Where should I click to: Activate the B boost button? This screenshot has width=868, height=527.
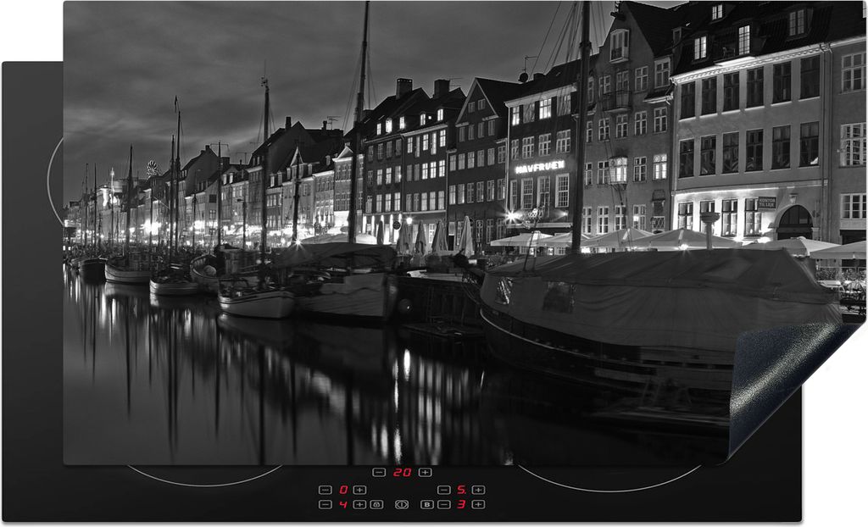pyautogui.click(x=427, y=504)
